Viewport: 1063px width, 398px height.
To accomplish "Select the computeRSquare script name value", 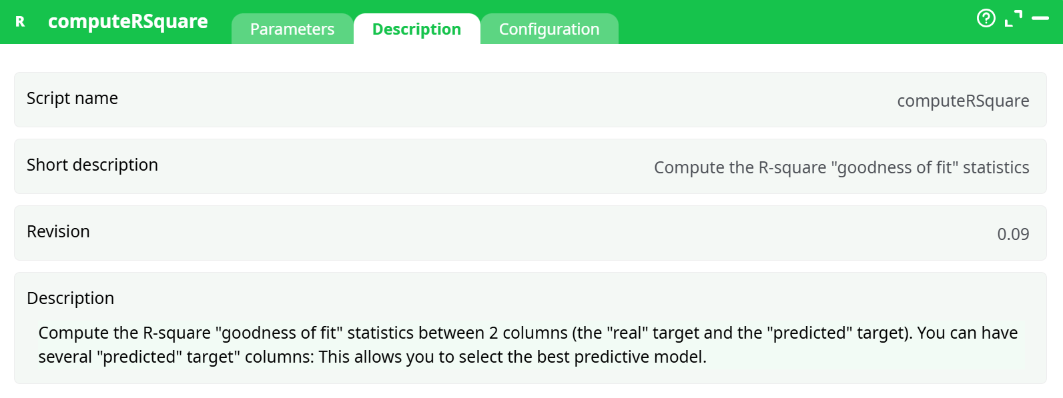I will pos(962,101).
